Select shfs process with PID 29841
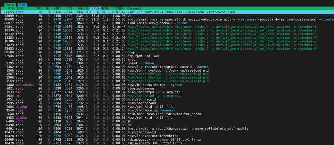334x145 pixels. click(x=167, y=27)
